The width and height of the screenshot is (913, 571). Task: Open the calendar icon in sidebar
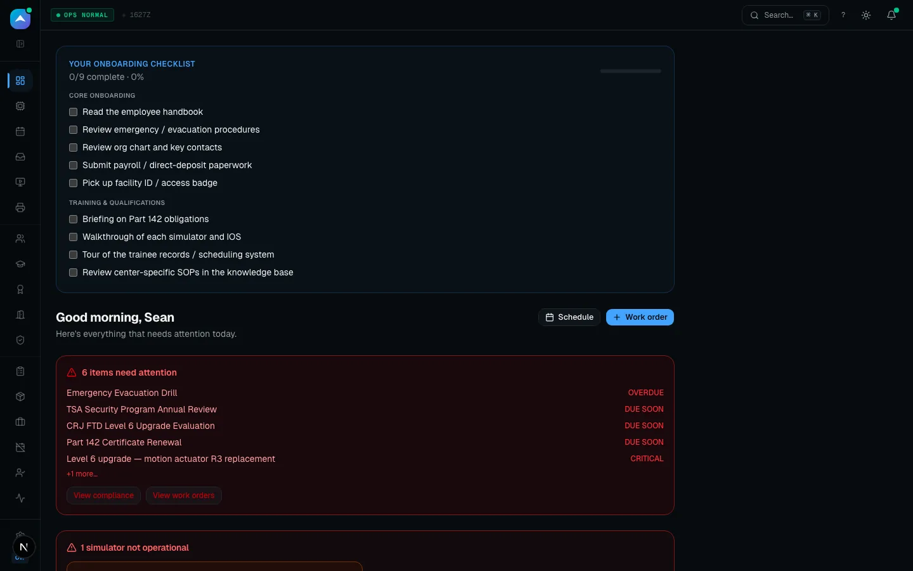pyautogui.click(x=20, y=131)
